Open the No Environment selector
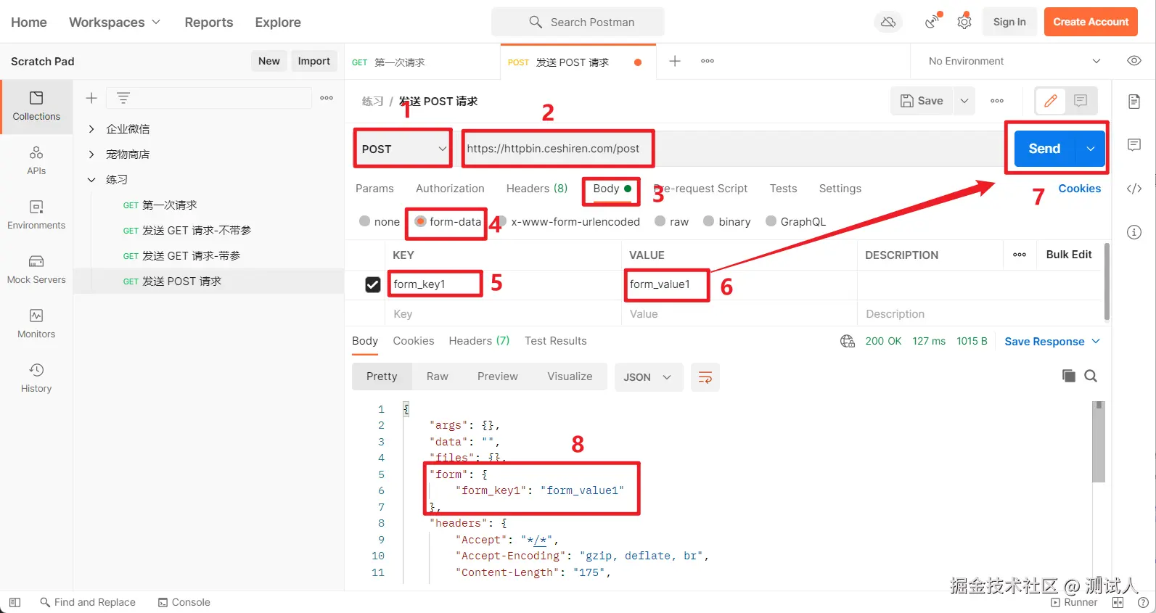 1014,61
